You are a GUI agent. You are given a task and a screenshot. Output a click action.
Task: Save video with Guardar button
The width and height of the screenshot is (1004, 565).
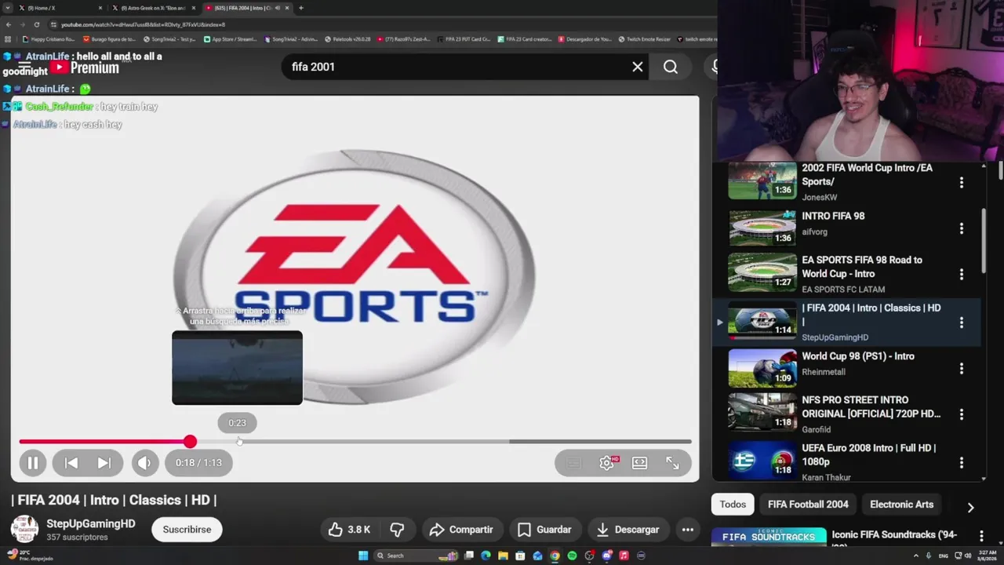tap(544, 530)
